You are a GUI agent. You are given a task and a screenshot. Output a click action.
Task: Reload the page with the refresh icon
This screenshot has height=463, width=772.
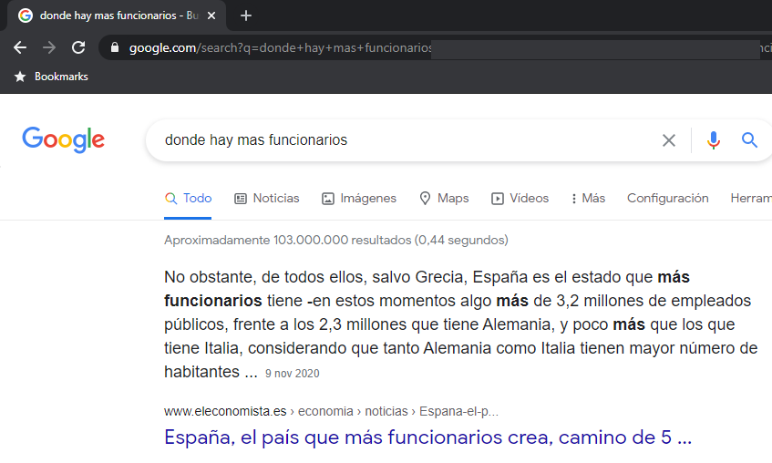point(78,47)
